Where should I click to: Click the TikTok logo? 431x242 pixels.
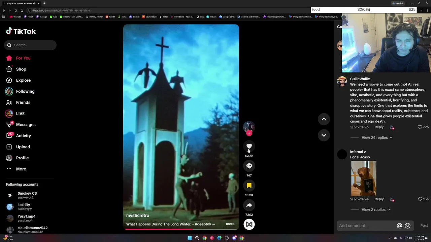click(x=21, y=31)
